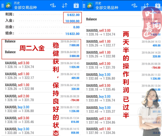Select right panel loss -704.00
The height and width of the screenshot is (136, 162).
(156, 68)
